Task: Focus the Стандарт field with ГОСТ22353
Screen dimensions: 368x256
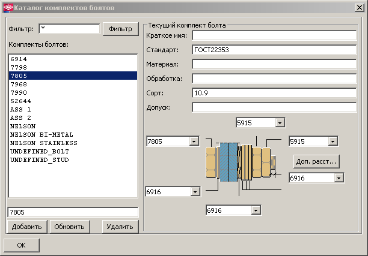Action: 274,50
